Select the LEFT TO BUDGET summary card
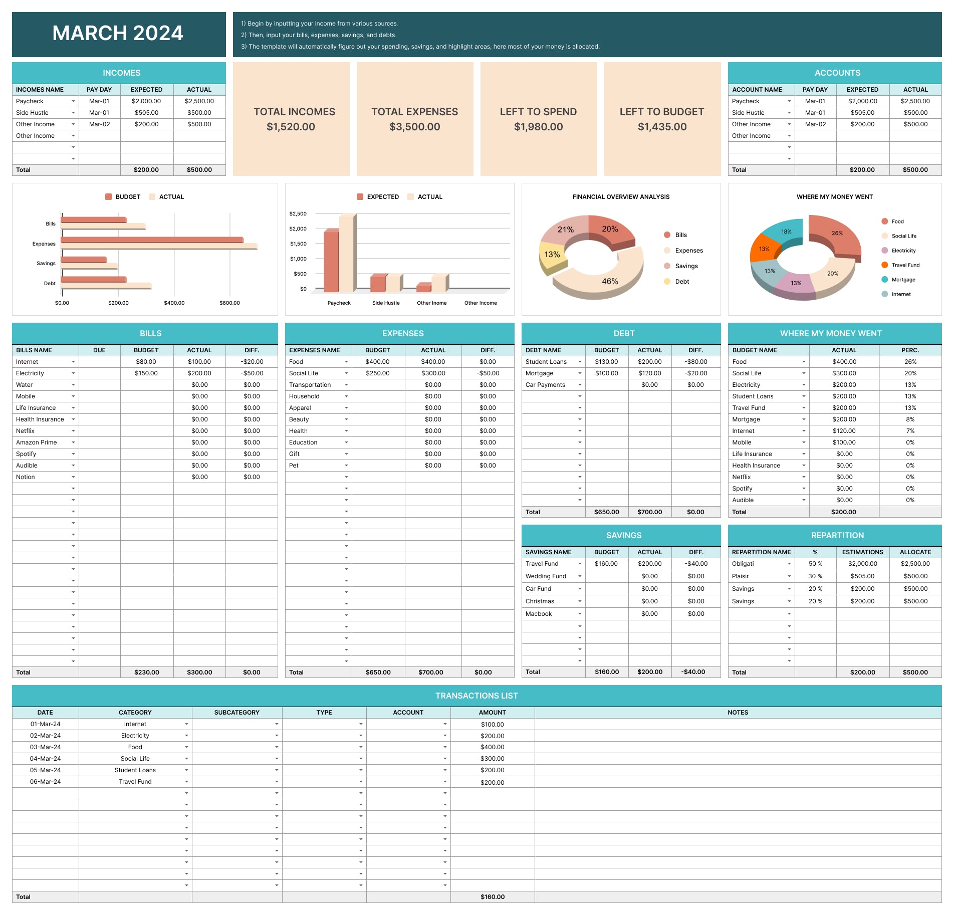Viewport: 954px width, 915px height. click(x=662, y=119)
